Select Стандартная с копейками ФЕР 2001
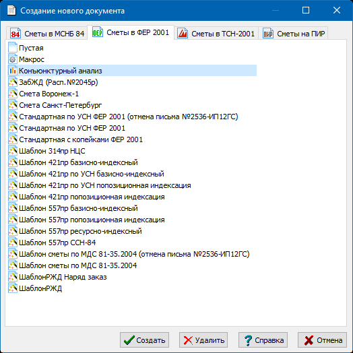The image size is (353, 353). 81,139
